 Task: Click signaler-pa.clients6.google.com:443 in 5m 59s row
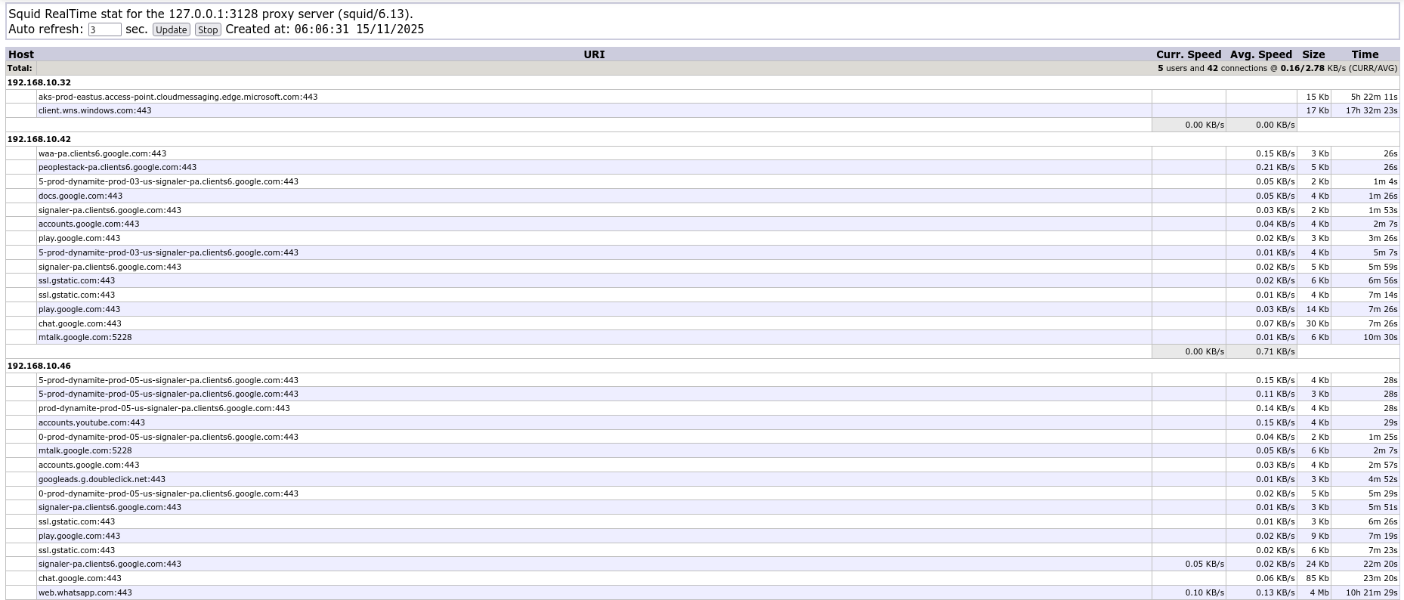tap(110, 267)
